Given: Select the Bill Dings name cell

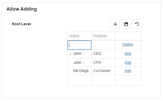Looking at the screenshot, I should point(80,71).
